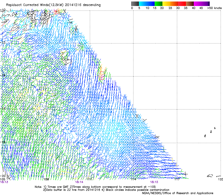Viewport: 223px width, 195px height.
Task: Click the '10' legend scale label
Action: pos(147,8)
